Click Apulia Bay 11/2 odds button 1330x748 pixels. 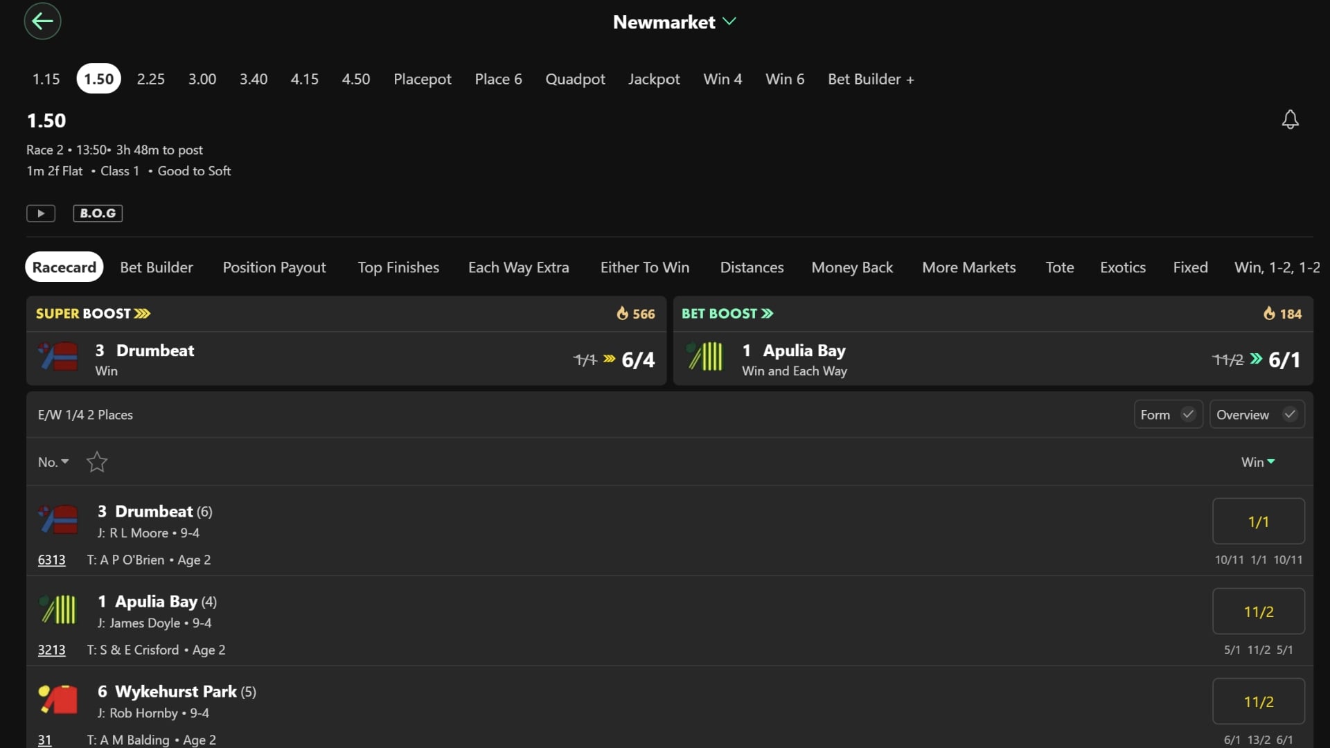(x=1259, y=612)
